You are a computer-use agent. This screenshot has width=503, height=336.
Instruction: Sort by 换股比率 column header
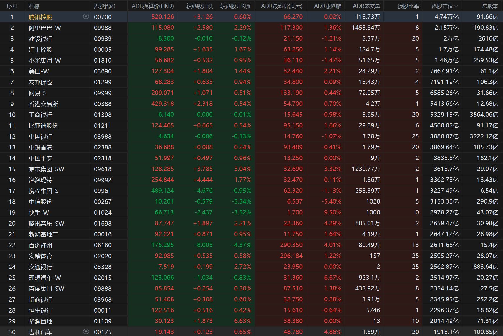(x=408, y=6)
